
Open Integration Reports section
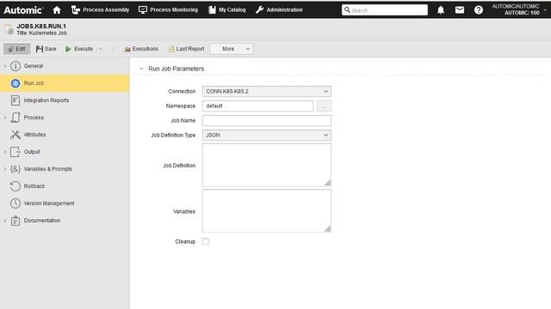(65, 100)
